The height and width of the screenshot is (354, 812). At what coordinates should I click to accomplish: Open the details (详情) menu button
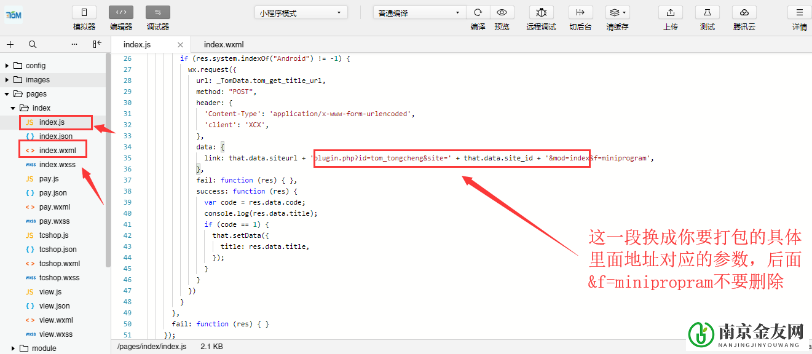(799, 13)
